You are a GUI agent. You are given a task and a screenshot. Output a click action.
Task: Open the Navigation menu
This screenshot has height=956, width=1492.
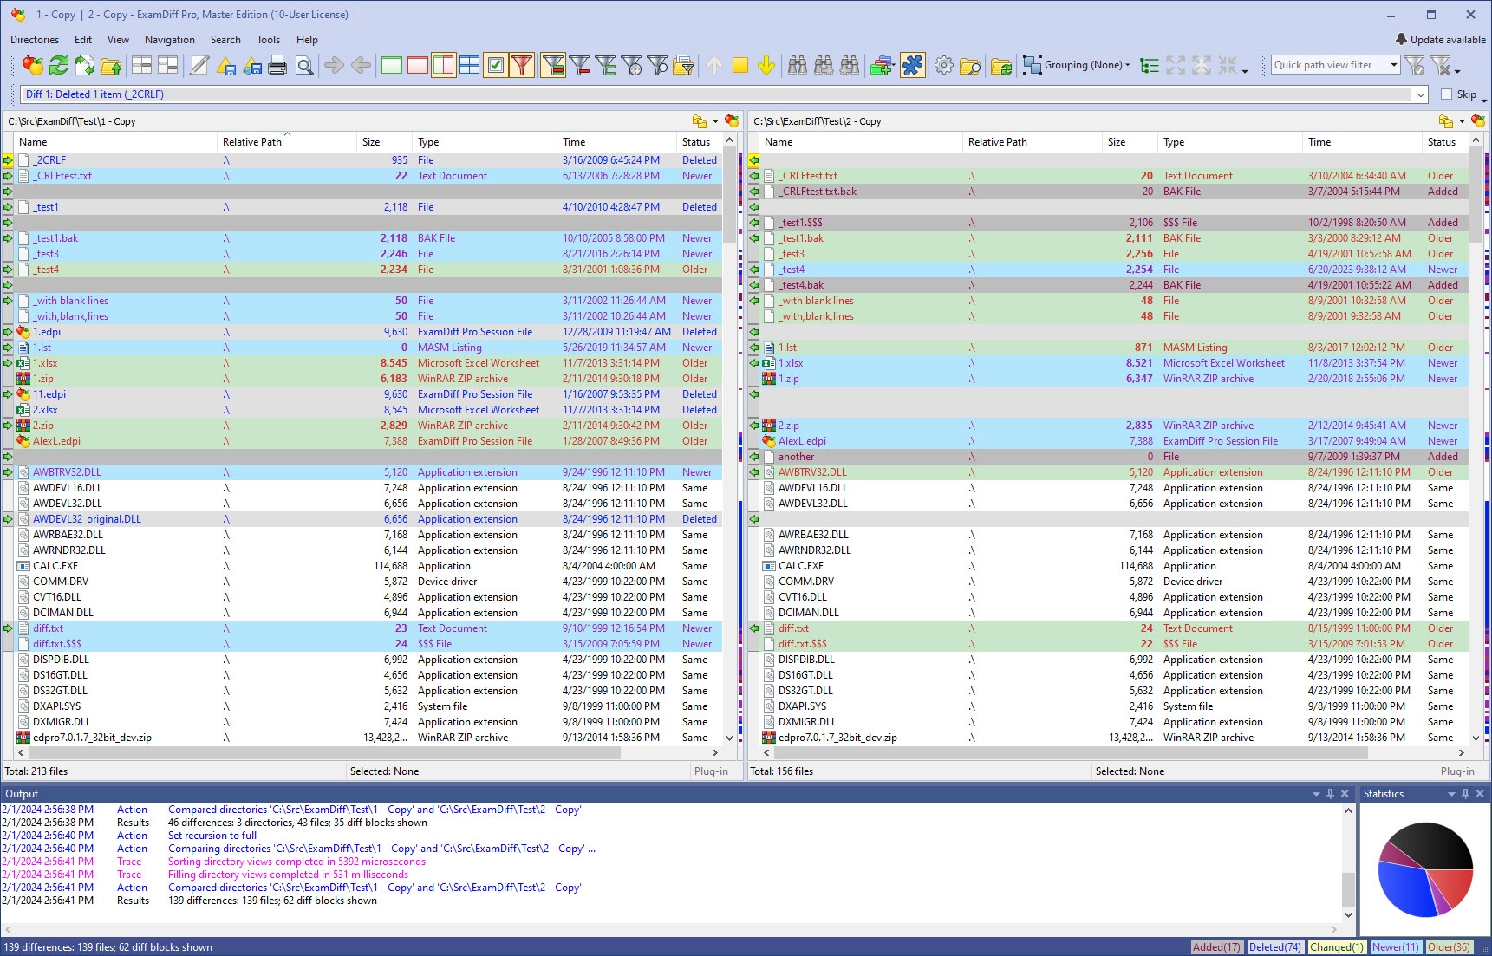169,40
